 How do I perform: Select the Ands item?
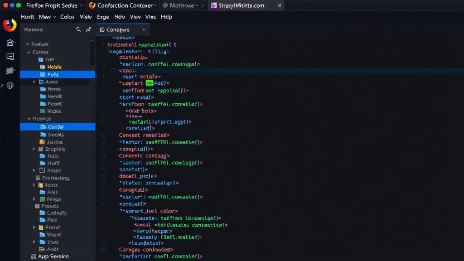(x=49, y=249)
